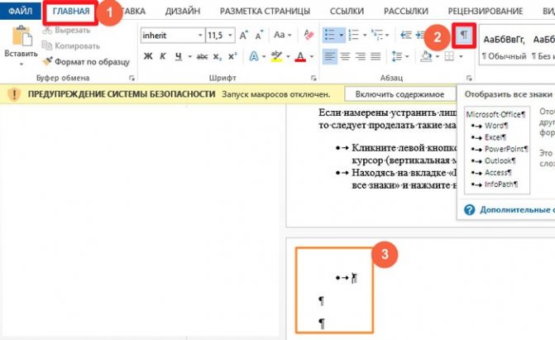Click the shading paint bucket icon
The image size is (555, 340).
(427, 56)
